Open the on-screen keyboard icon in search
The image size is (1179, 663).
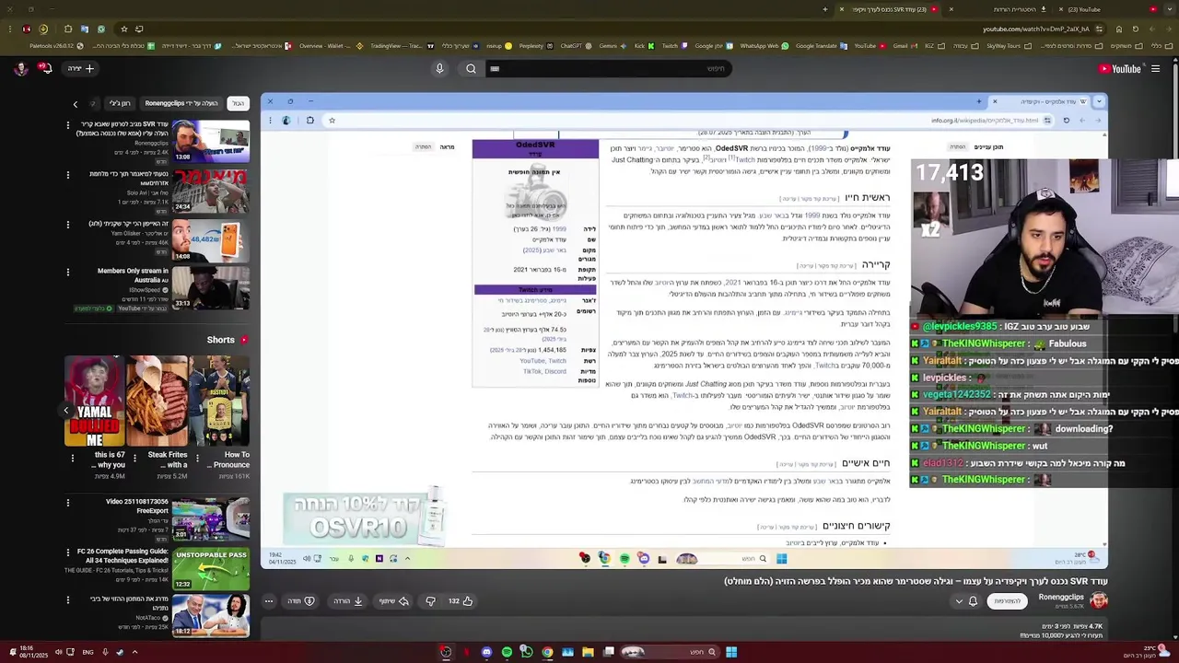(495, 68)
